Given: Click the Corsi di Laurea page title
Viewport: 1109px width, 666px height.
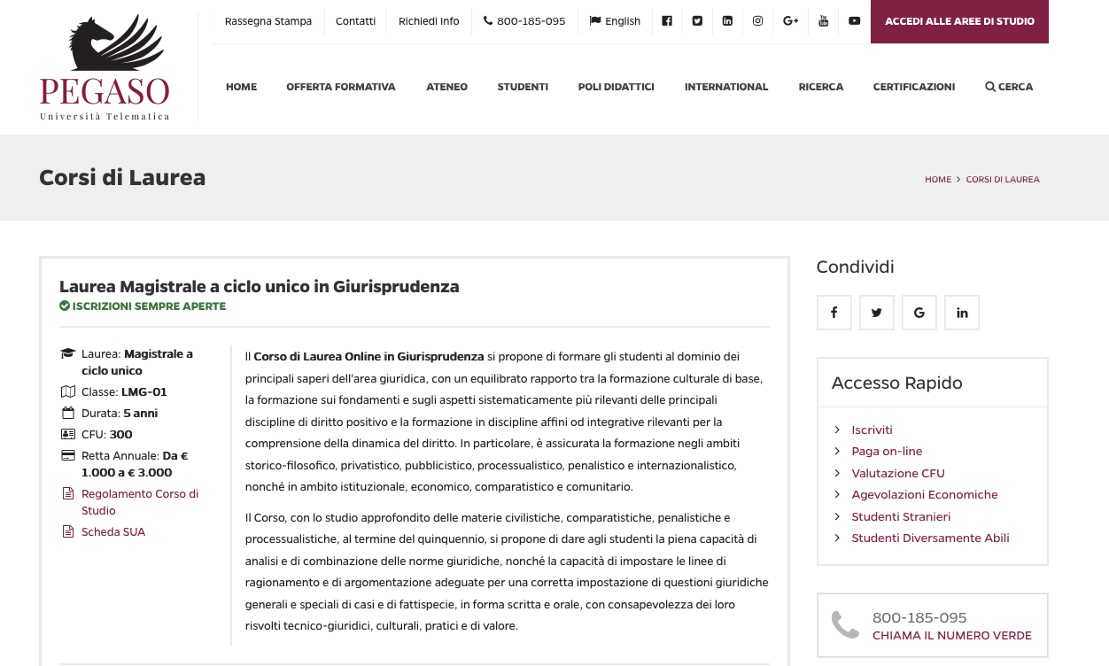Looking at the screenshot, I should coord(122,178).
